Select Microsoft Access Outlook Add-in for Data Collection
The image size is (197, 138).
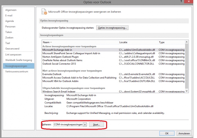[x=113, y=78]
